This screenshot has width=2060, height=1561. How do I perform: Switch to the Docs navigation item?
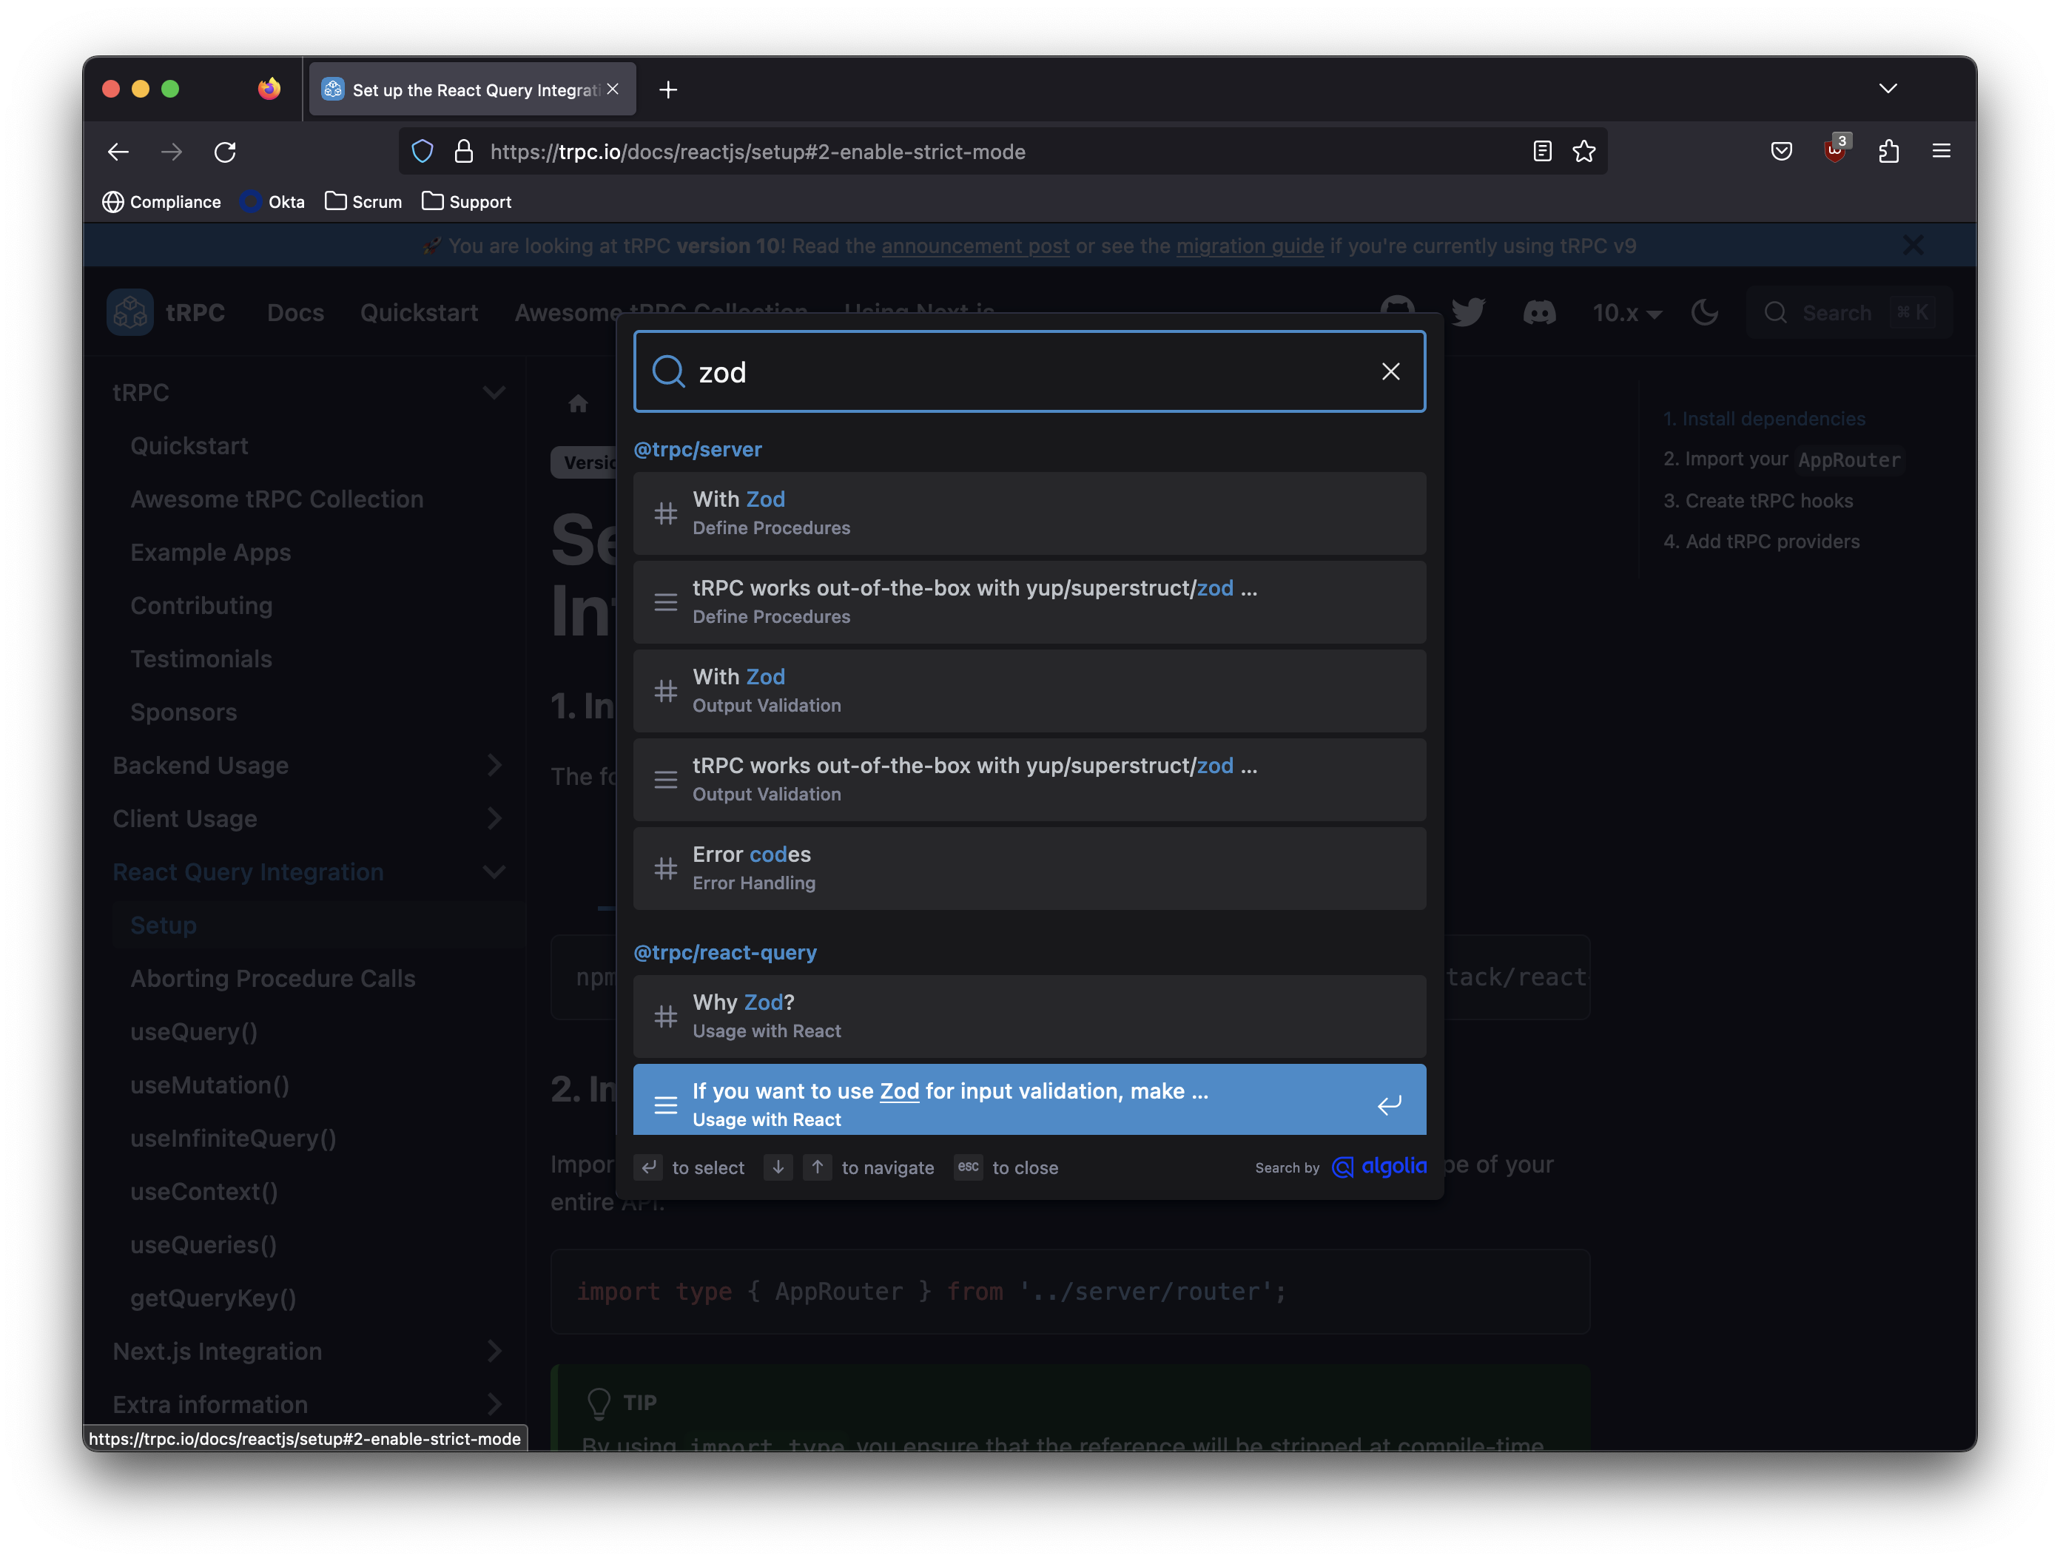295,313
